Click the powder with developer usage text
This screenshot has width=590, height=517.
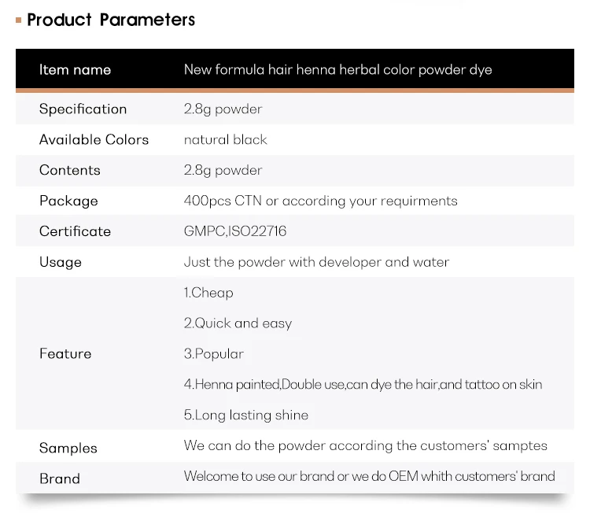tap(316, 262)
